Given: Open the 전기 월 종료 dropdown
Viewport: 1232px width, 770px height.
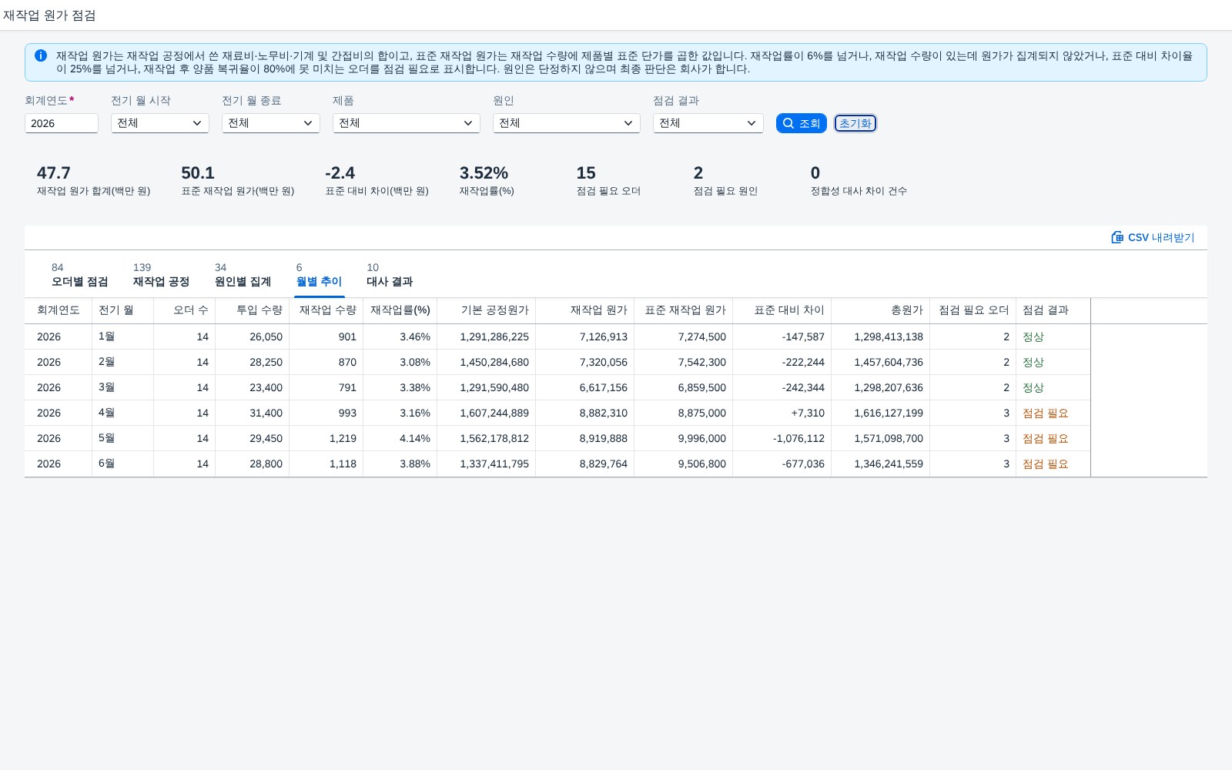Looking at the screenshot, I should click(x=271, y=123).
